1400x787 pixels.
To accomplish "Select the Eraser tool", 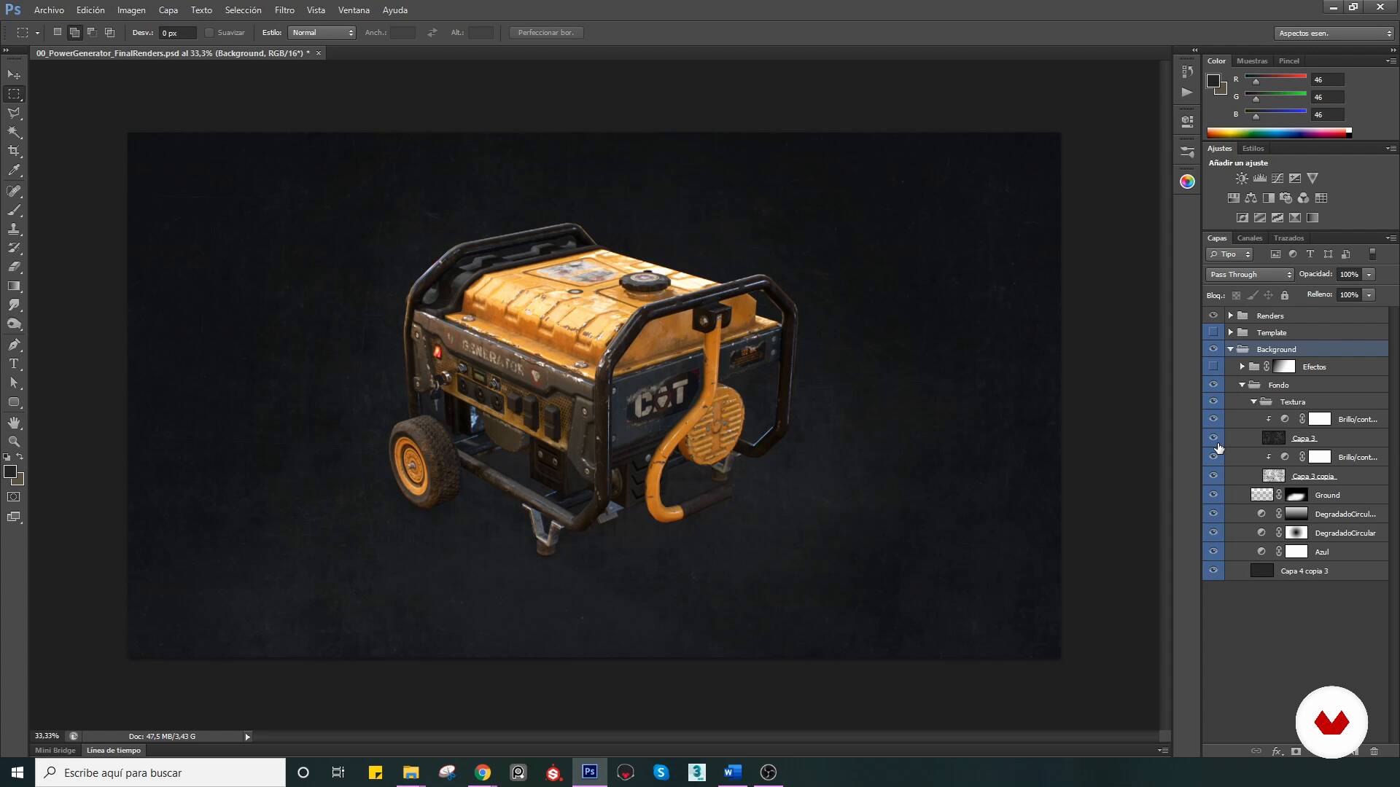I will pyautogui.click(x=14, y=267).
